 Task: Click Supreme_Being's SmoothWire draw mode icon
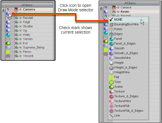(x=8, y=47)
